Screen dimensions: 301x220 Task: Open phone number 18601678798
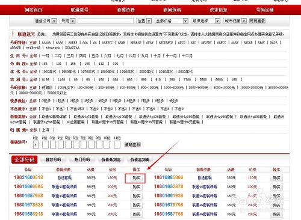169,205
